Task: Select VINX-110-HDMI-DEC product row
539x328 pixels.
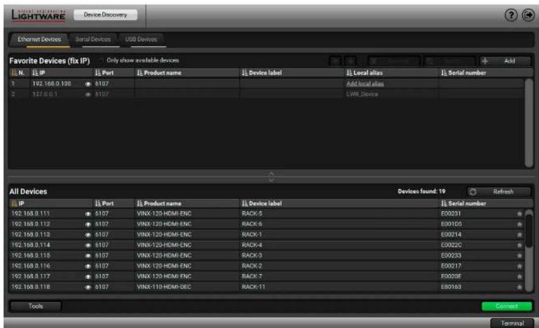Action: coord(164,287)
